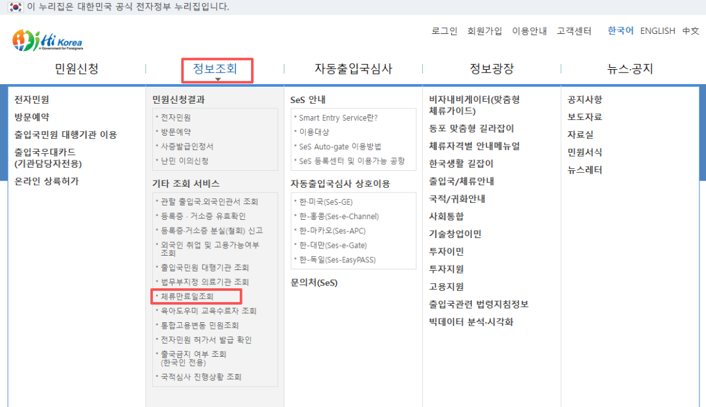The image size is (706, 407).
Task: Open 법무부지정 의료기관 조회
Action: tap(205, 282)
